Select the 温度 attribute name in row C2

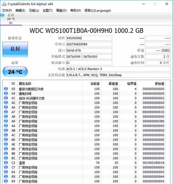coord(22,163)
